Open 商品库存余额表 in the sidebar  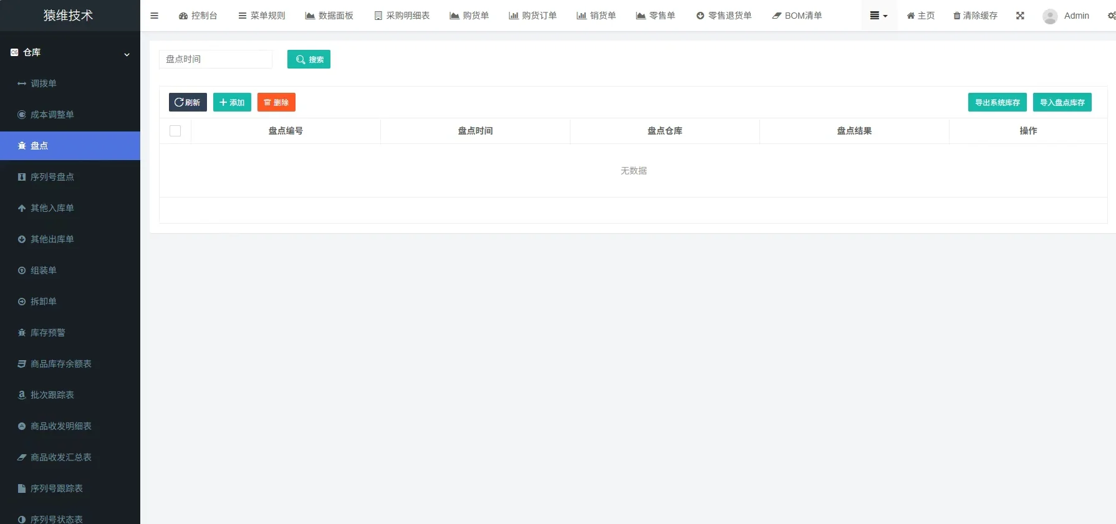point(70,364)
